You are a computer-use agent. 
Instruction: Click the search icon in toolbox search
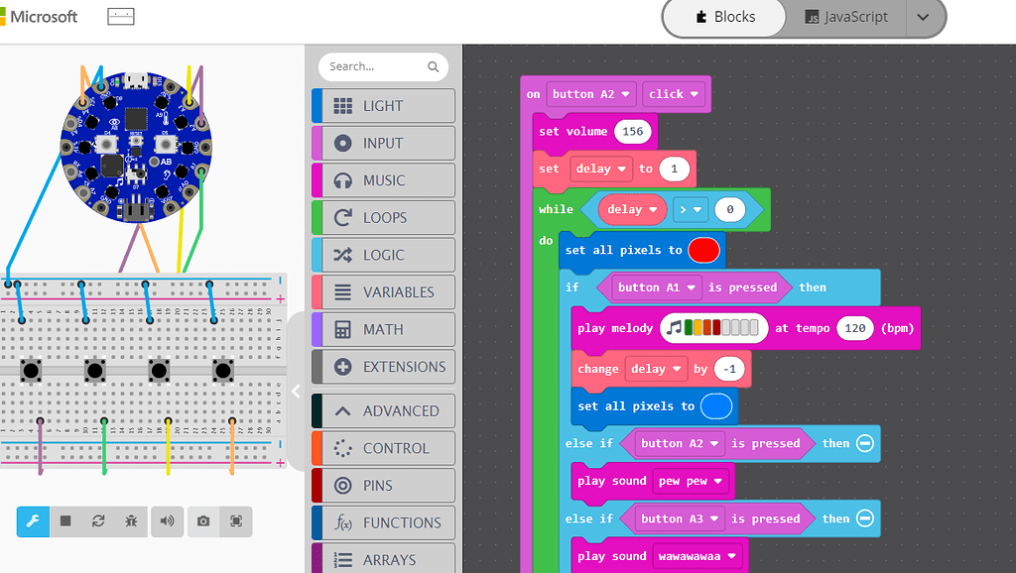tap(434, 66)
